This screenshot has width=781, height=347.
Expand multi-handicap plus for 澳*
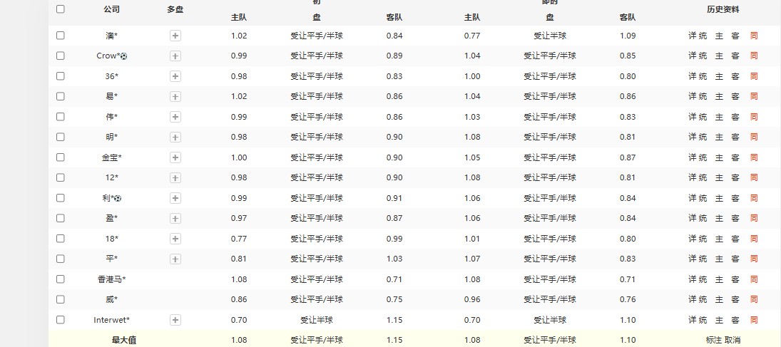tap(175, 36)
